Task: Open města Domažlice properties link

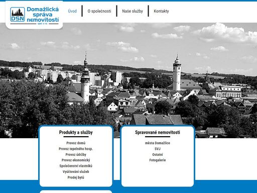Action: pyautogui.click(x=158, y=143)
